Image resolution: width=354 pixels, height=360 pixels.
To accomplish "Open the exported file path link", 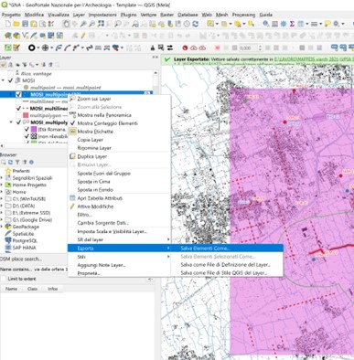I will point(314,59).
